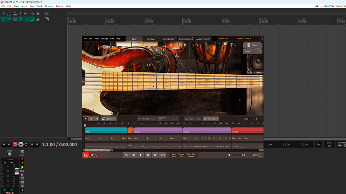346x194 pixels.
Task: Click the dashed square selection icon
Action: click(46, 13)
